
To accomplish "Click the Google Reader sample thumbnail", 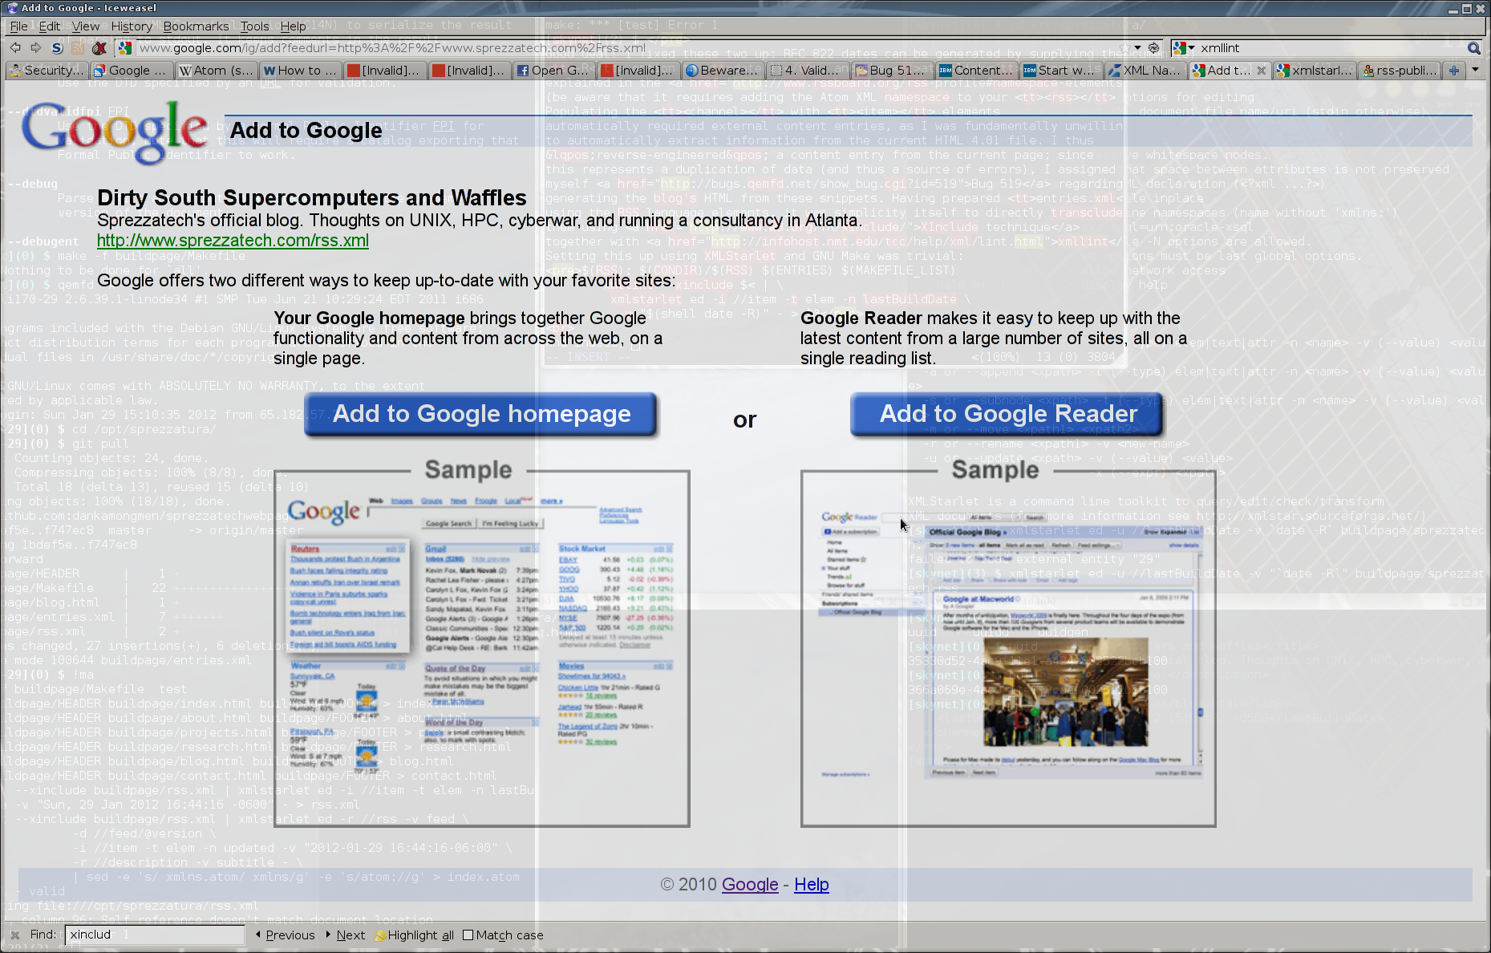I will tap(1008, 648).
